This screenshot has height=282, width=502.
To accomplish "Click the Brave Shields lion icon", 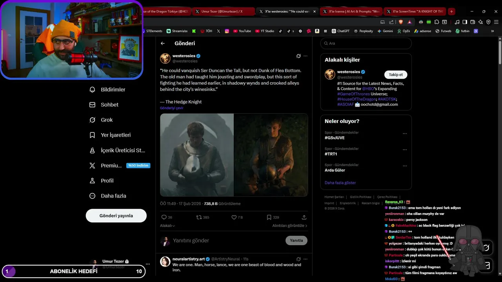I will coord(401,22).
